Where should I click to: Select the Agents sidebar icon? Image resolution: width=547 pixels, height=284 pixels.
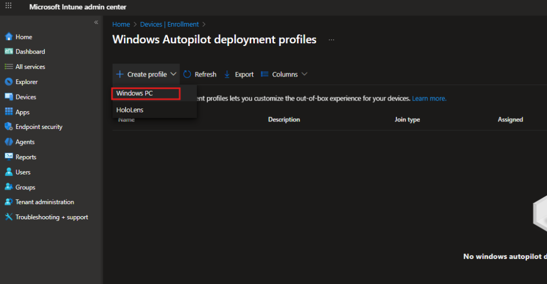click(9, 142)
